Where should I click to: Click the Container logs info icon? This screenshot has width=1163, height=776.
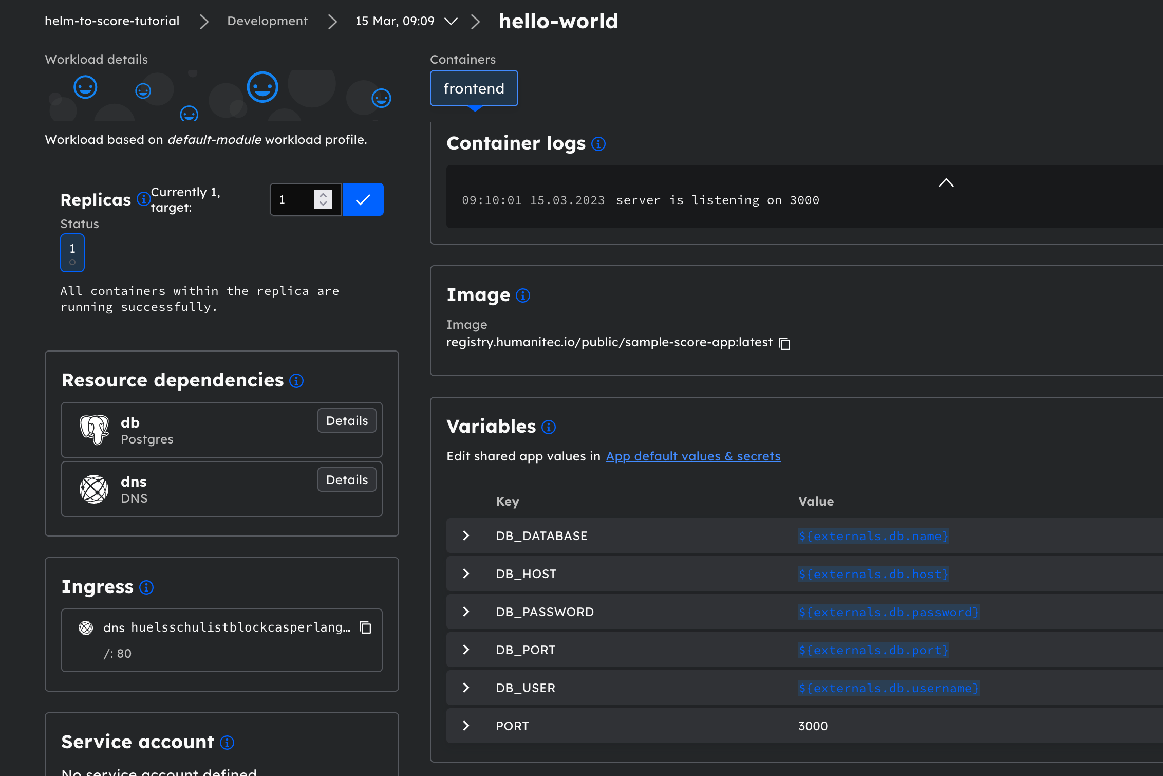click(598, 144)
